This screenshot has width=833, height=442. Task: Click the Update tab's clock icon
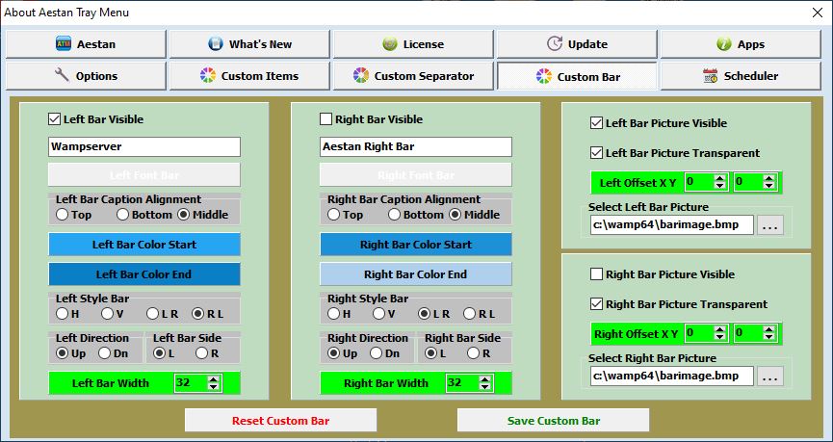[x=555, y=44]
